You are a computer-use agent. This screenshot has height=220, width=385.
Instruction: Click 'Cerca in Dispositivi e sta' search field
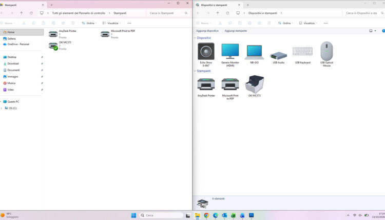tap(363, 13)
